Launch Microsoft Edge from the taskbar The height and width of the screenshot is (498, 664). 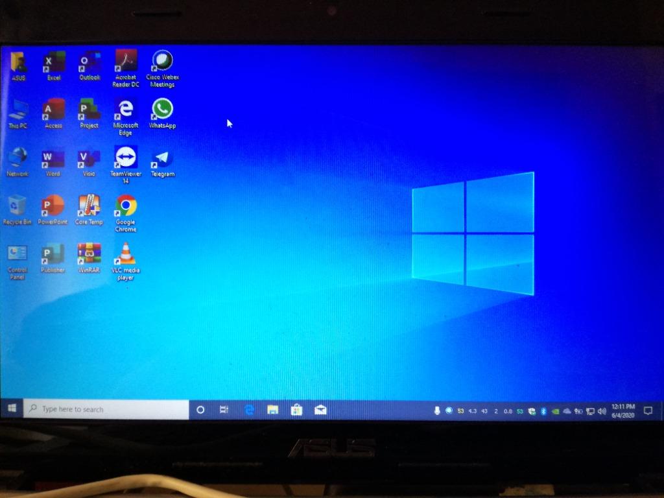[x=248, y=410]
